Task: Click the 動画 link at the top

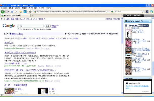Action: [x=12, y=19]
